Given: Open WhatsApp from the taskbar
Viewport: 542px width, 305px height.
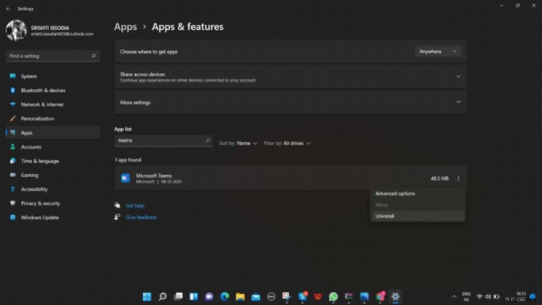Looking at the screenshot, I should [333, 296].
